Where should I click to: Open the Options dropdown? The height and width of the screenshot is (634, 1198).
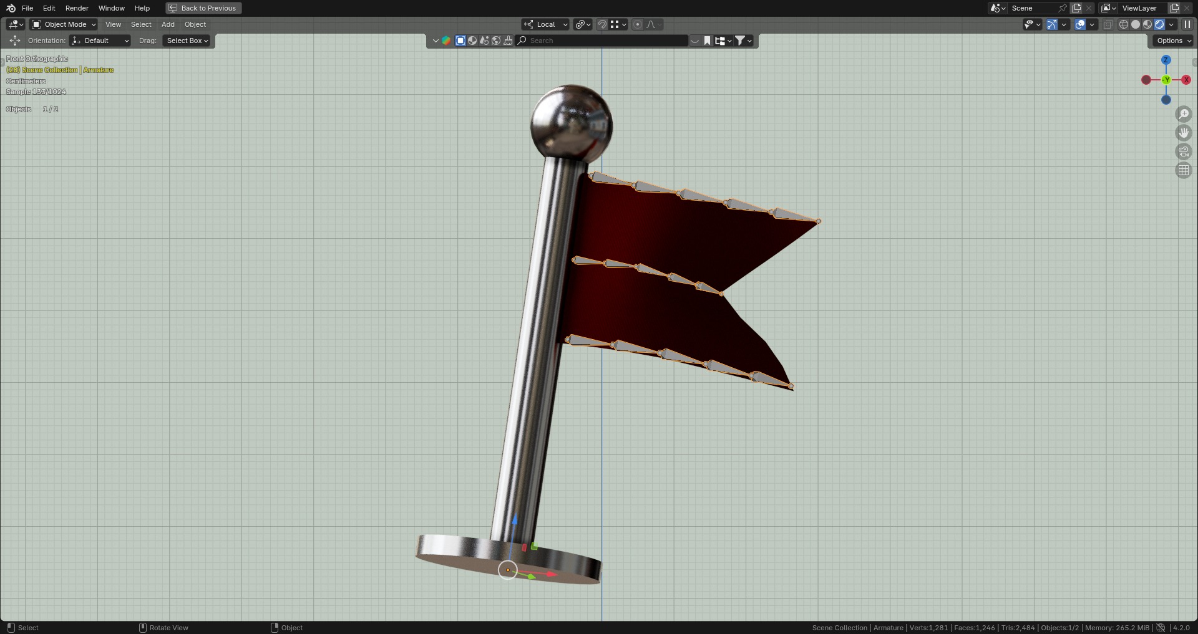point(1173,41)
